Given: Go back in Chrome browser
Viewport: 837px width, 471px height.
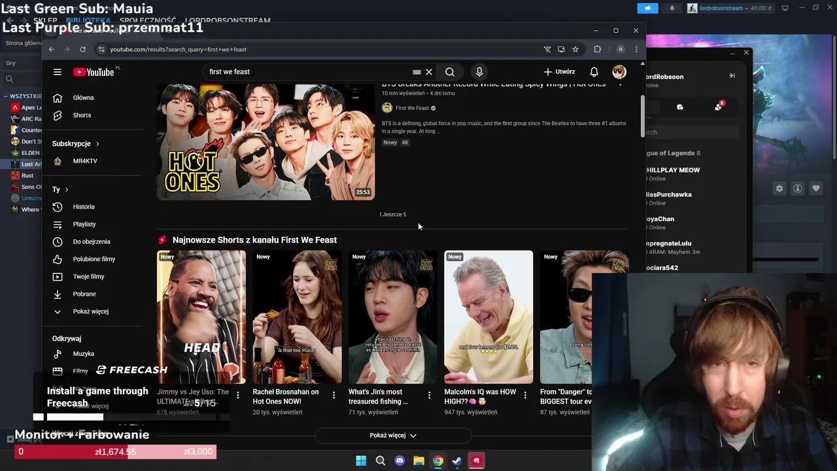Looking at the screenshot, I should click(x=52, y=49).
